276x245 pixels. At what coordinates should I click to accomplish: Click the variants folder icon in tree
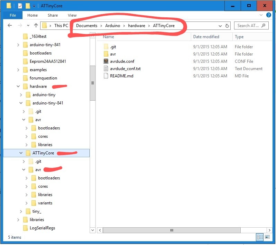click(x=34, y=203)
